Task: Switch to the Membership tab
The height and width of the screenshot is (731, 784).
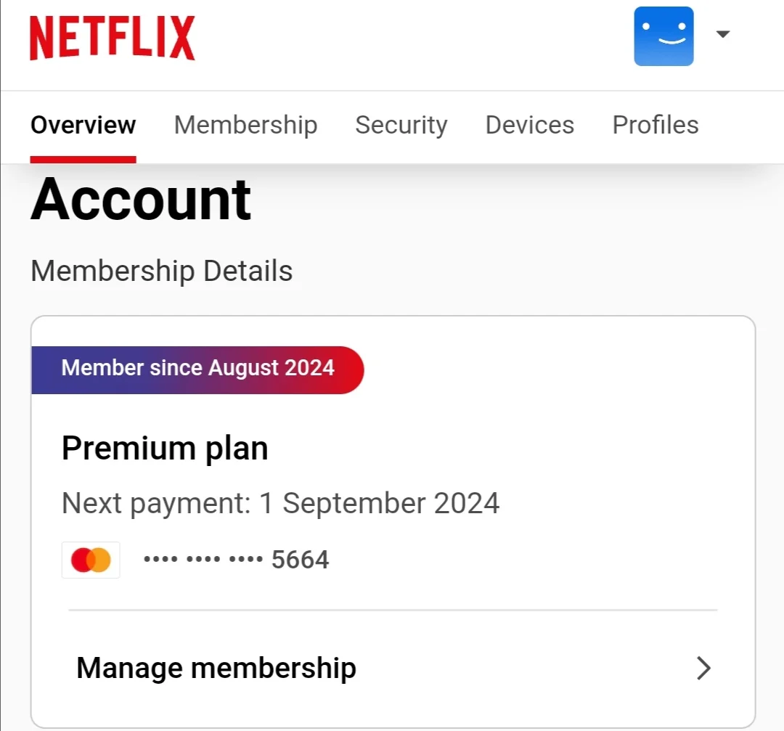Action: [245, 125]
